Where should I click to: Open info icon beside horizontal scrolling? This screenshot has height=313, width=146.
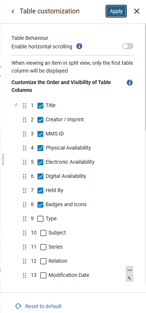click(x=79, y=47)
